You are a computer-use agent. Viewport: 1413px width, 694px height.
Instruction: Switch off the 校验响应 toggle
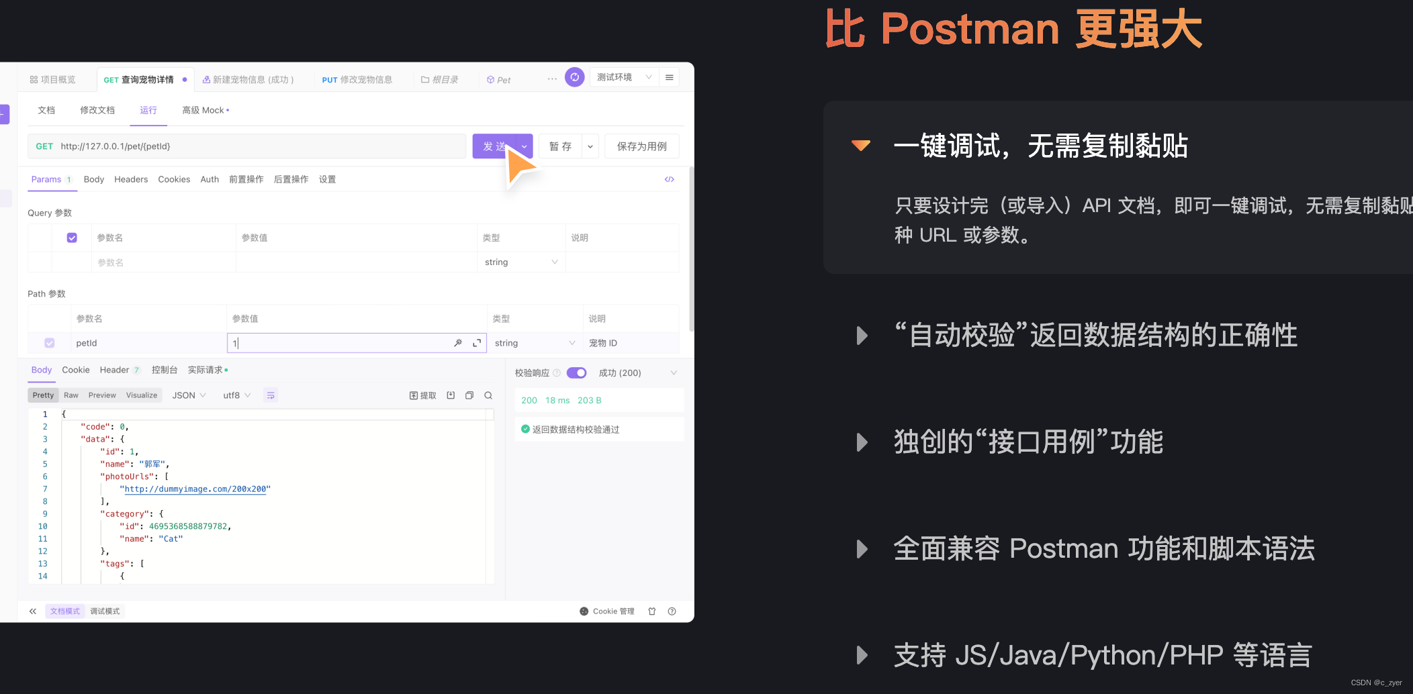coord(576,373)
